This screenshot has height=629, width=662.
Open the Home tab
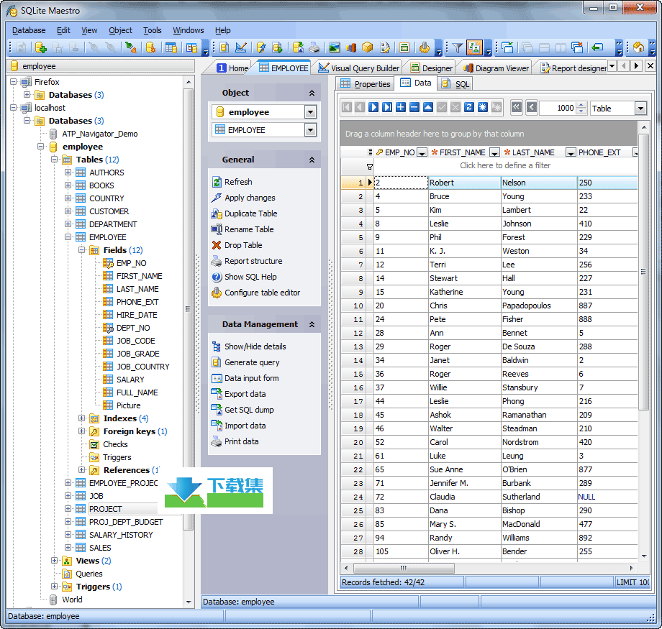[x=232, y=68]
